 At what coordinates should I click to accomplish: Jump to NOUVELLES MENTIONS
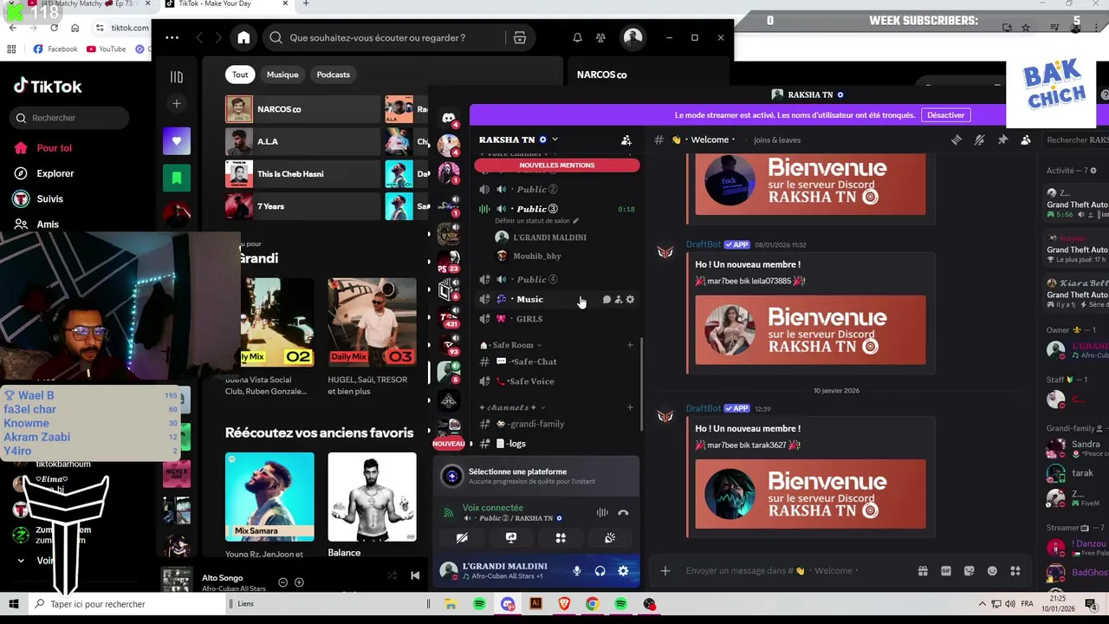click(x=557, y=165)
